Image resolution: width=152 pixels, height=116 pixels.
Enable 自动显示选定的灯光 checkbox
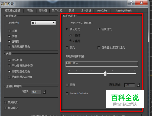99,48
